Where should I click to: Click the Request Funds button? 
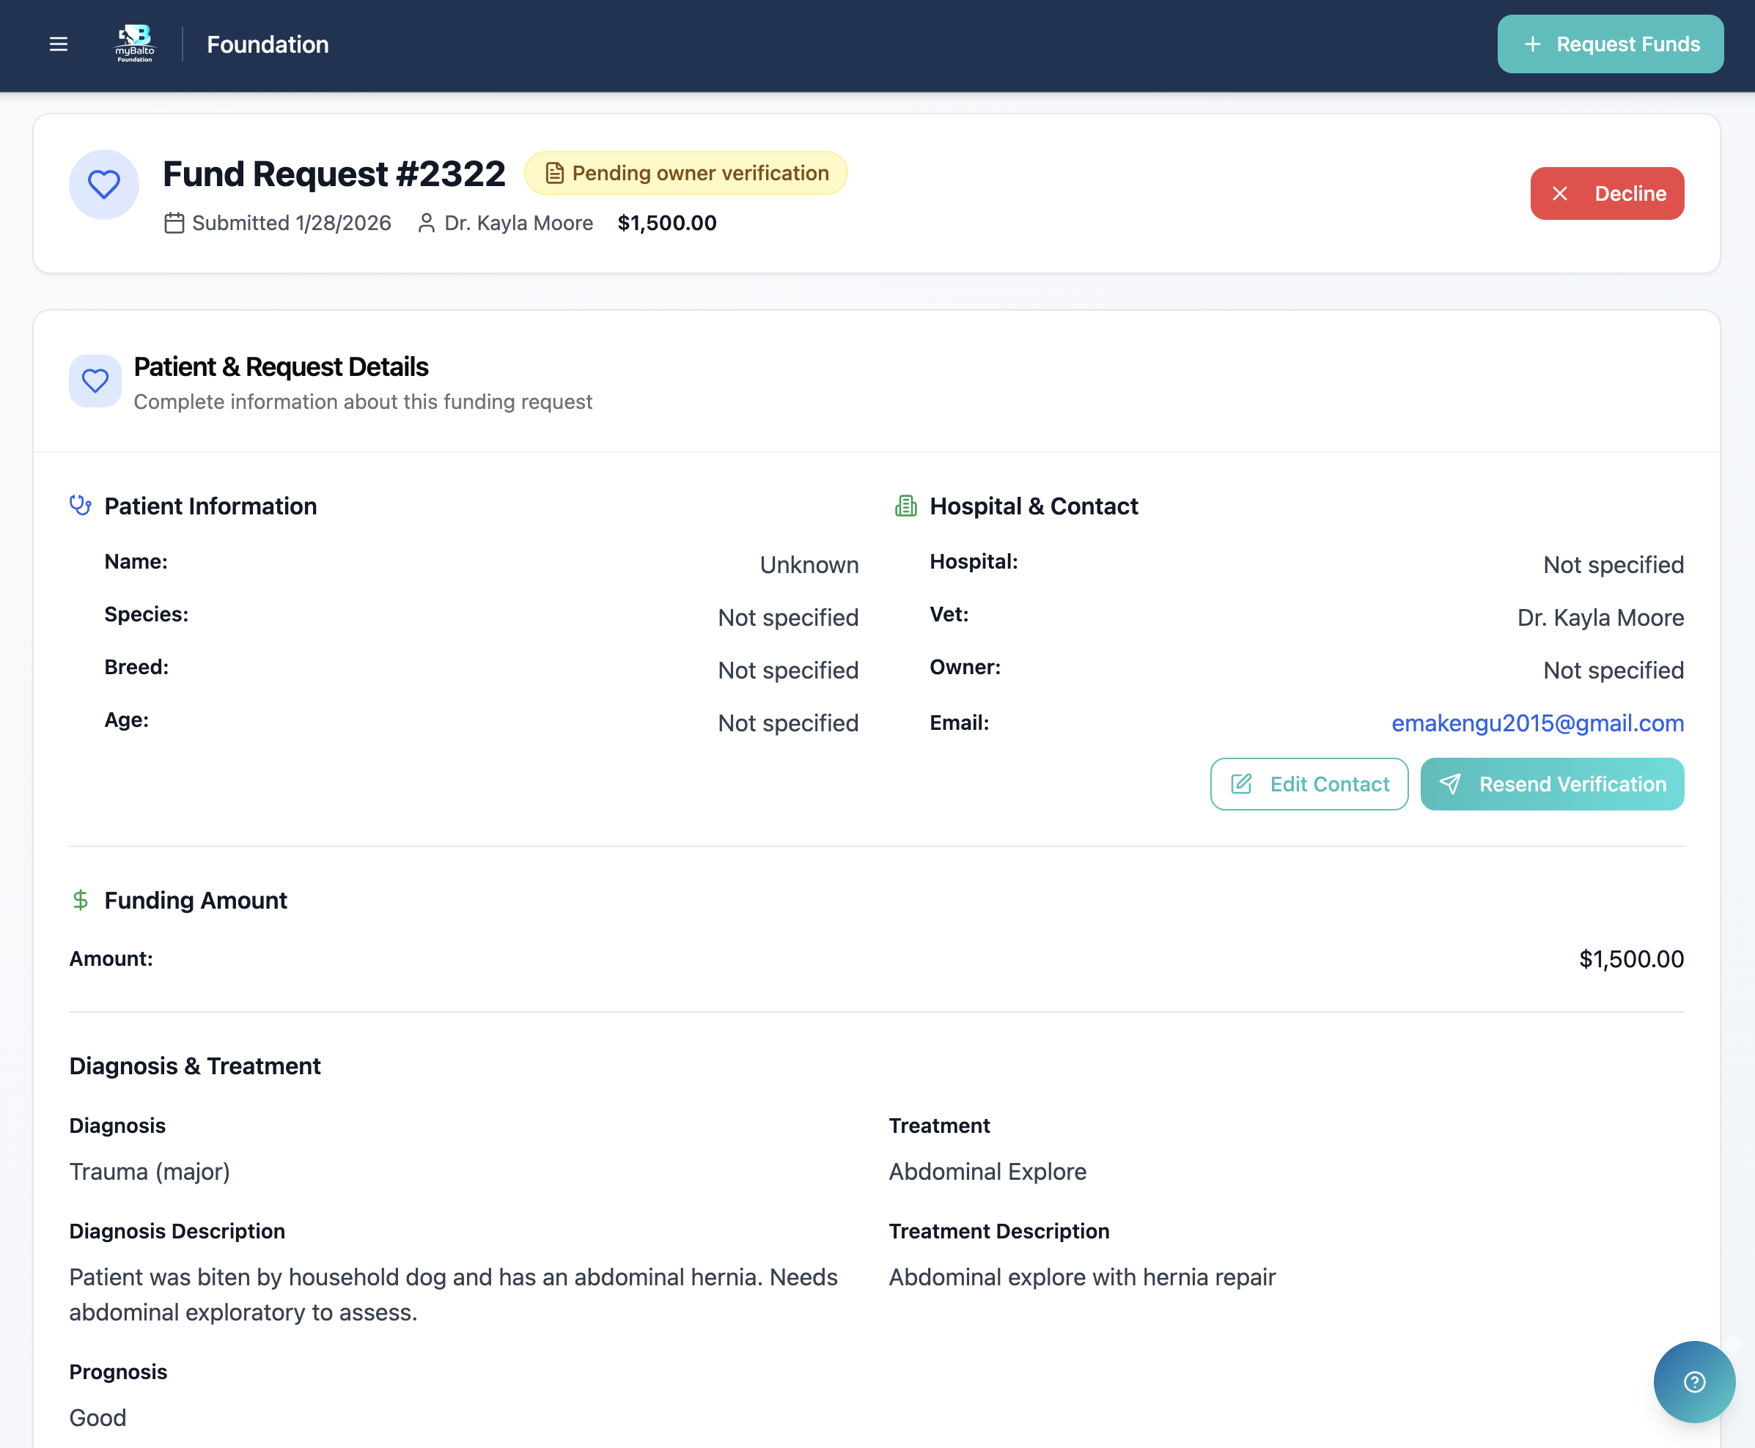1610,44
